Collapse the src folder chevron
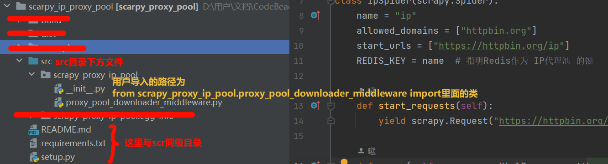This screenshot has width=608, height=164. click(19, 61)
